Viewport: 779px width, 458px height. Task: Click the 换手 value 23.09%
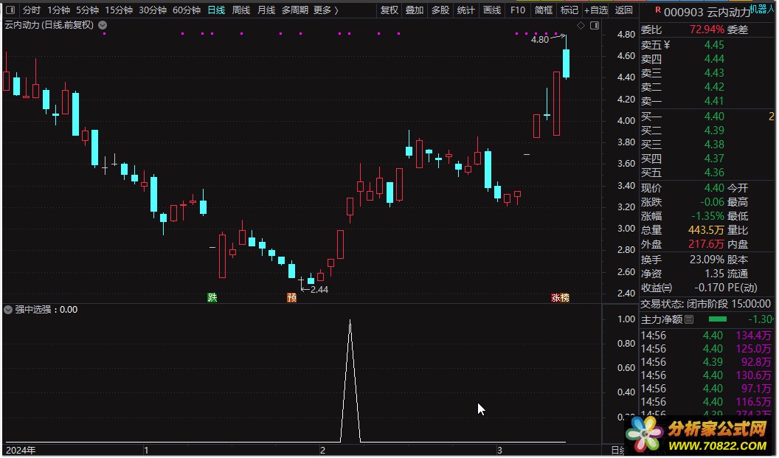tap(707, 260)
